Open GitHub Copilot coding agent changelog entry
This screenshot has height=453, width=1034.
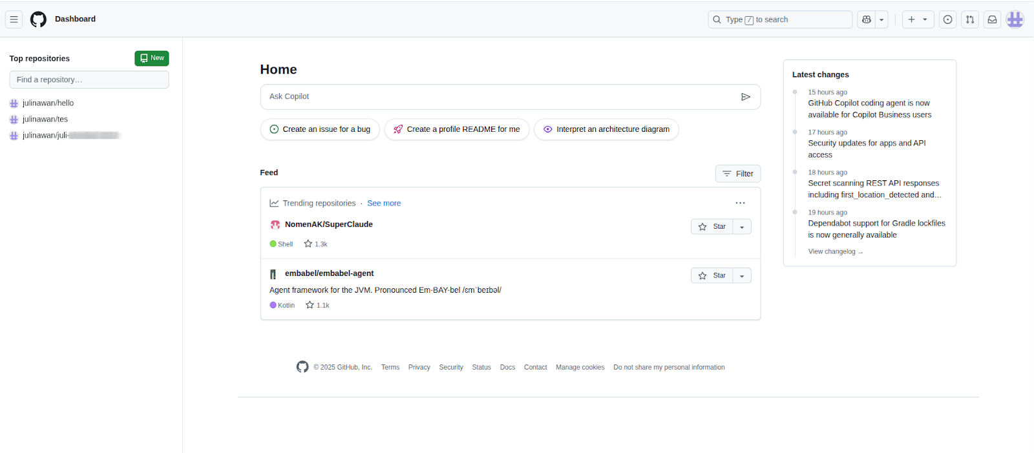point(870,109)
